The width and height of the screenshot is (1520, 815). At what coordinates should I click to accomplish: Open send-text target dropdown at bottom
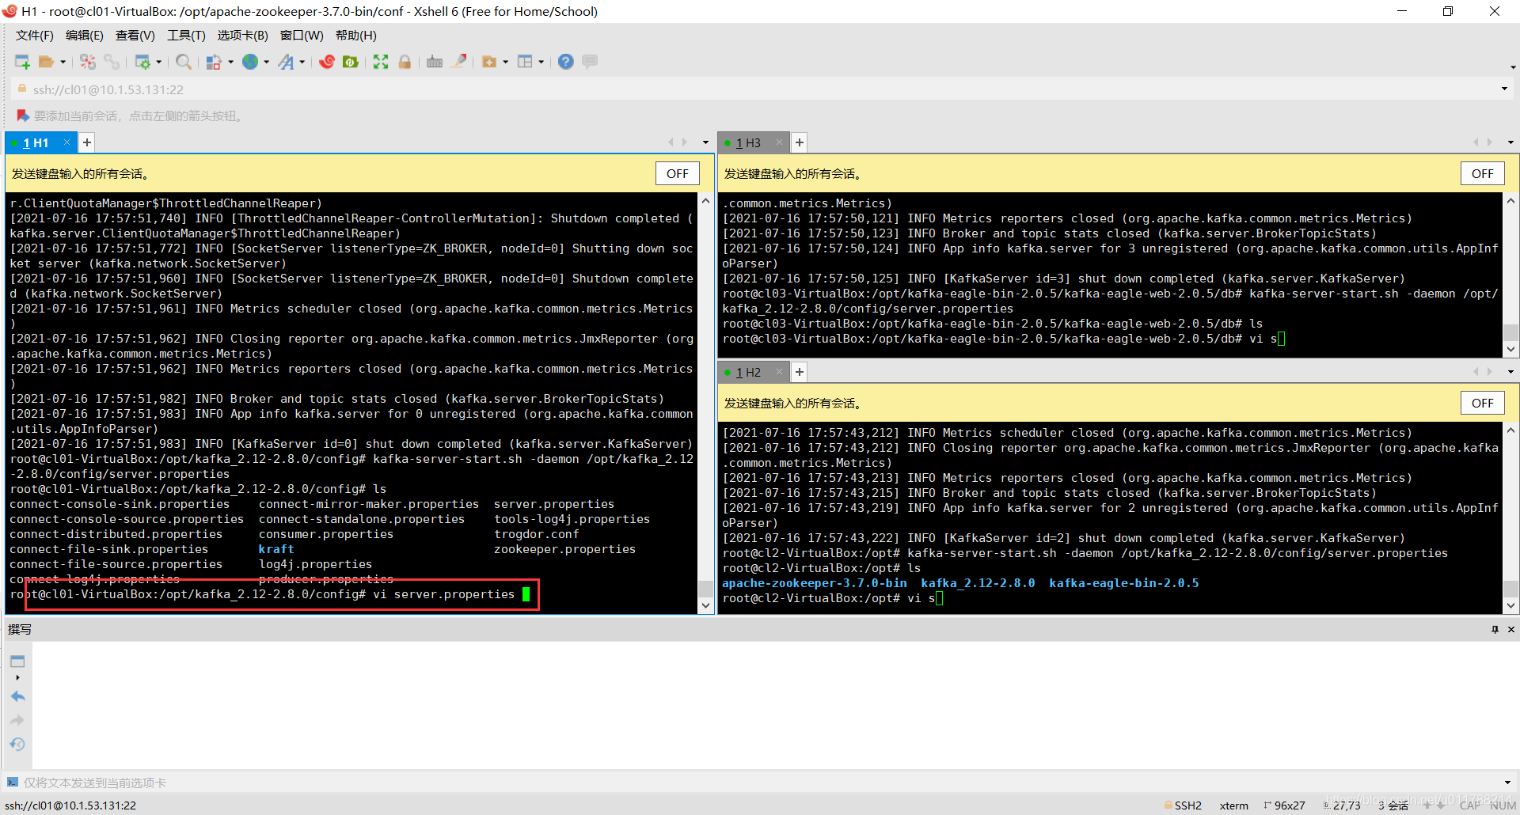coord(1507,783)
